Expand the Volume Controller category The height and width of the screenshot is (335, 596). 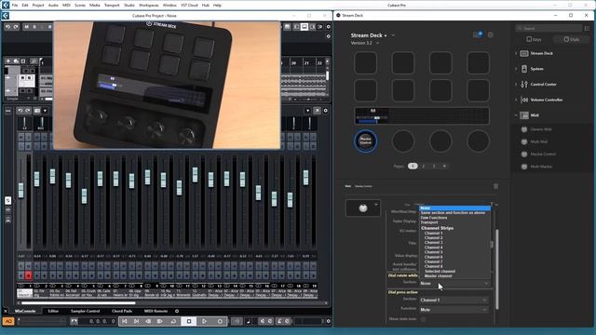(516, 100)
